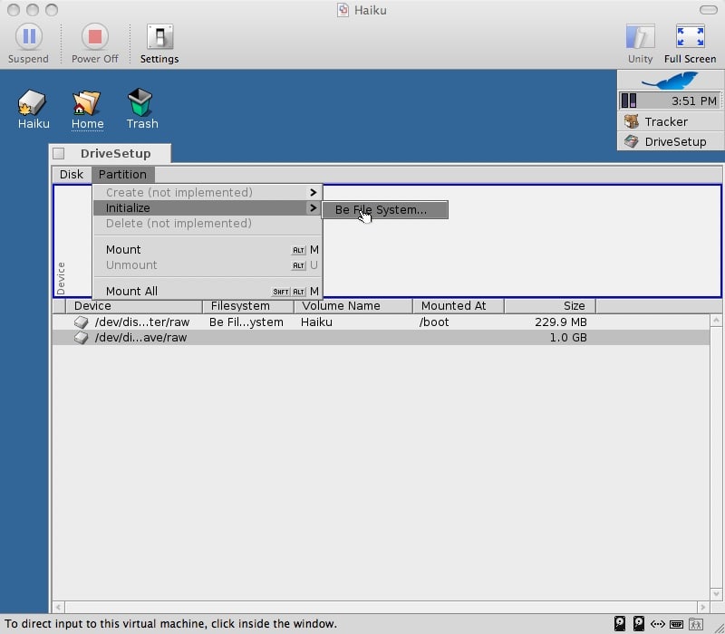Suspend the Haiku virtual machine
This screenshot has height=634, width=725.
pyautogui.click(x=29, y=43)
